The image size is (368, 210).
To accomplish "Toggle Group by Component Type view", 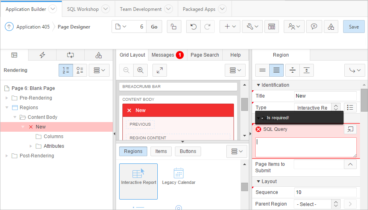I will (79, 70).
